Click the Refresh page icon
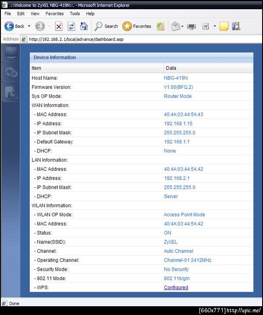Screen dimensions: 263x315 (x=71, y=26)
